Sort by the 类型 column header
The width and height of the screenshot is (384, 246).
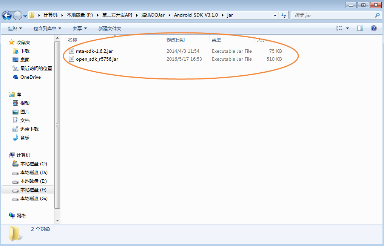(216, 40)
